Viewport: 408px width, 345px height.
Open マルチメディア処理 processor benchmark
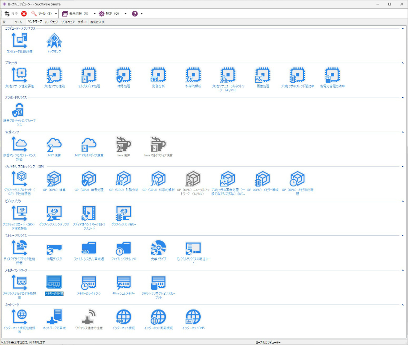89,77
